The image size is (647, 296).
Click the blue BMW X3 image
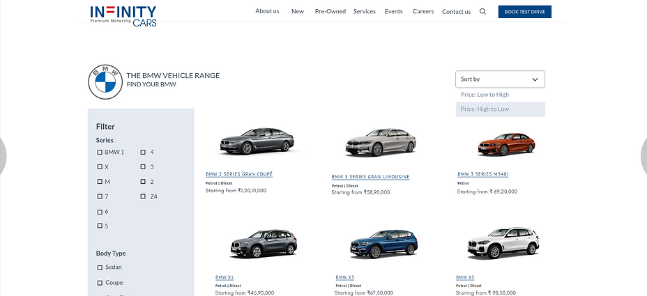(383, 244)
